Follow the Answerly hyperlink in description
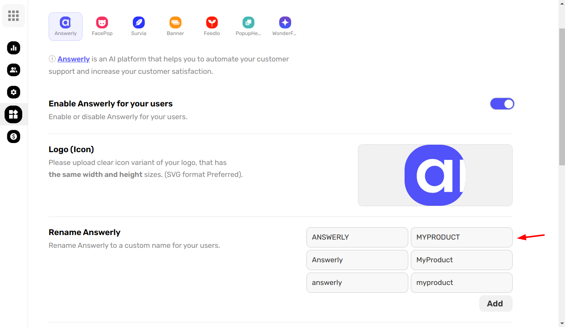565x327 pixels. pyautogui.click(x=74, y=59)
